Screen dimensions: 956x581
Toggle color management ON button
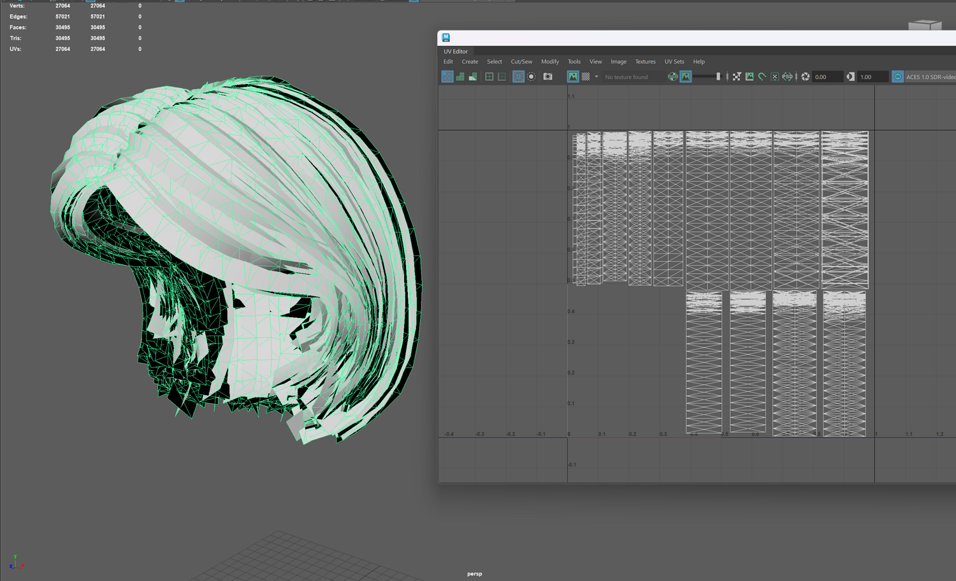click(897, 76)
